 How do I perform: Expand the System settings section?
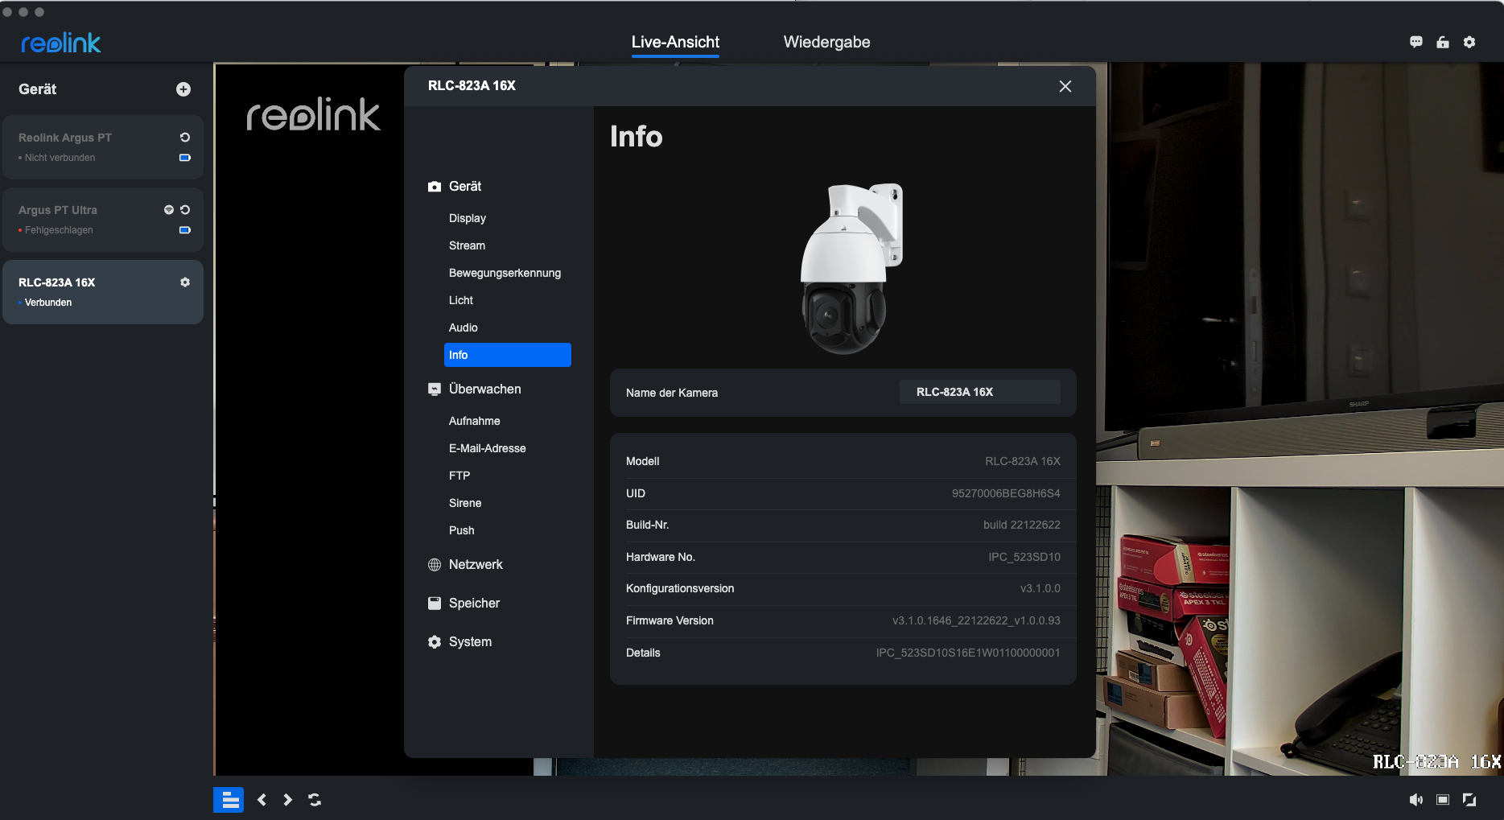click(470, 642)
